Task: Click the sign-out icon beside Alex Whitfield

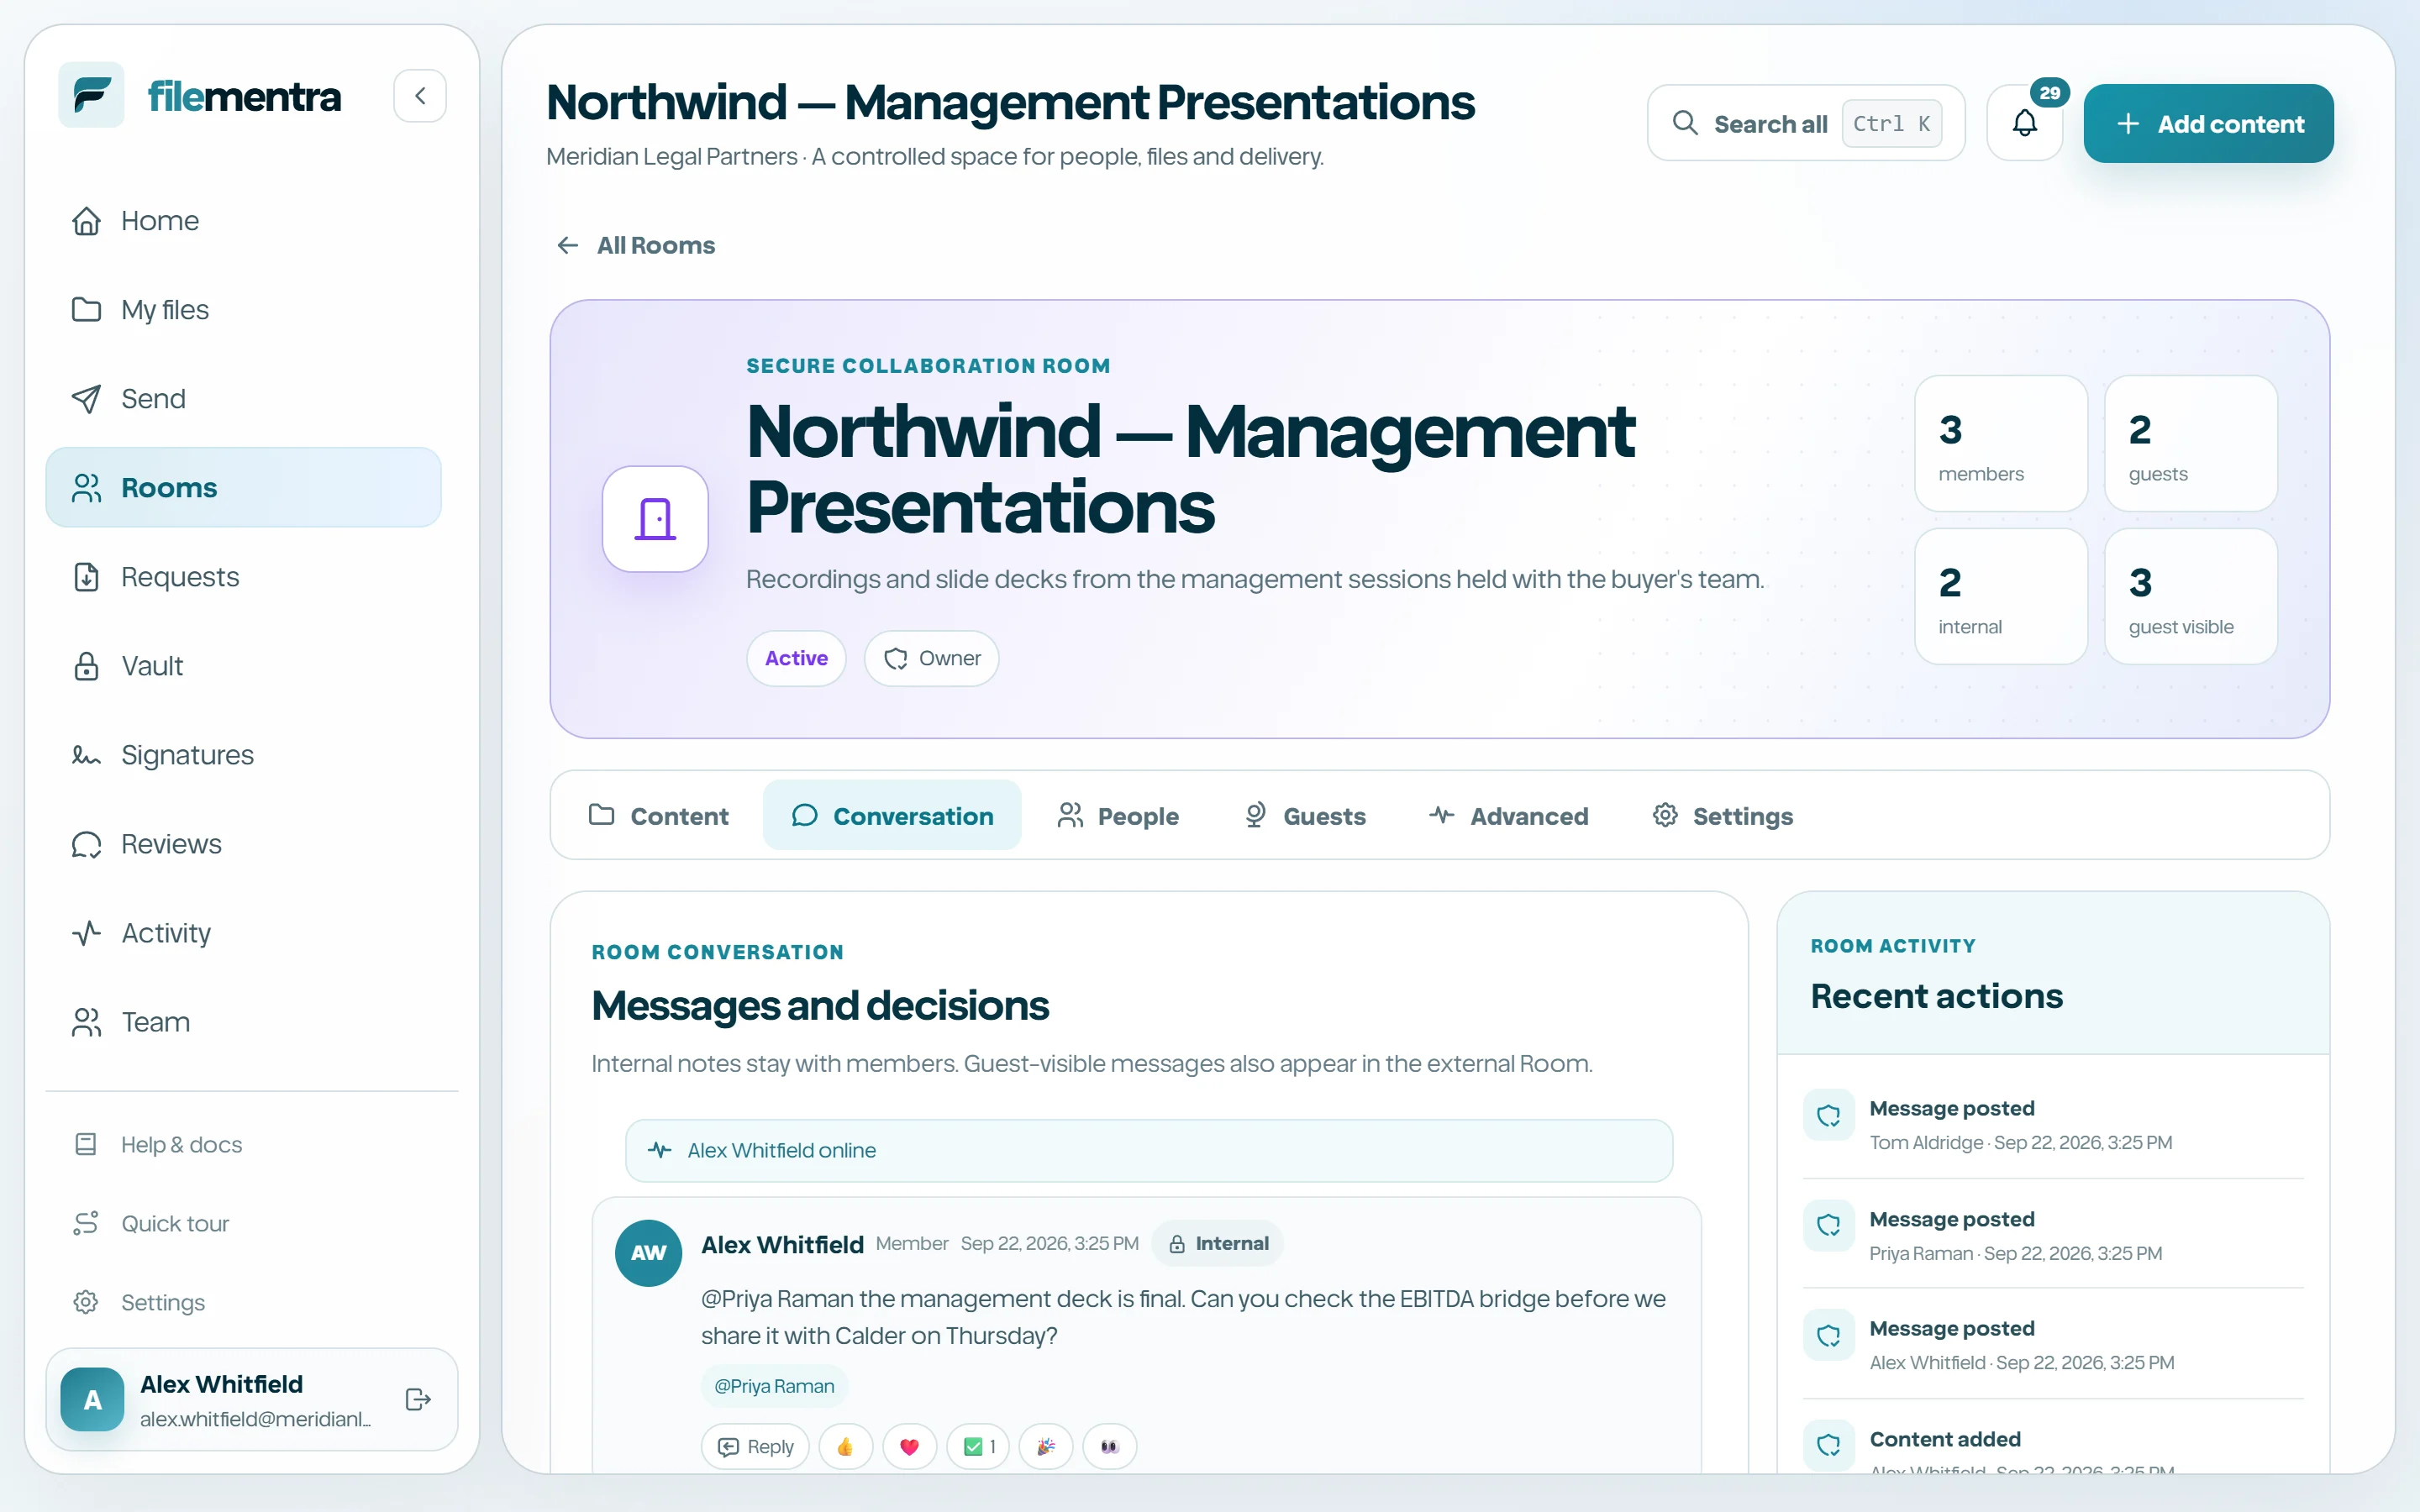Action: click(x=418, y=1399)
